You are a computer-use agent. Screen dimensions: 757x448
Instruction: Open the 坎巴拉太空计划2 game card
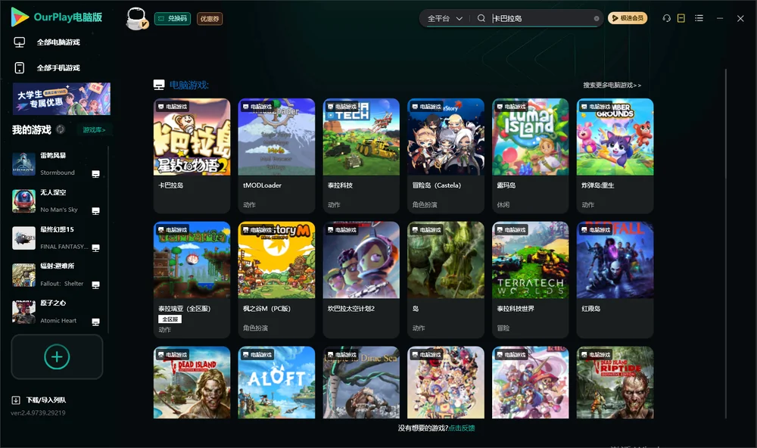(x=361, y=279)
